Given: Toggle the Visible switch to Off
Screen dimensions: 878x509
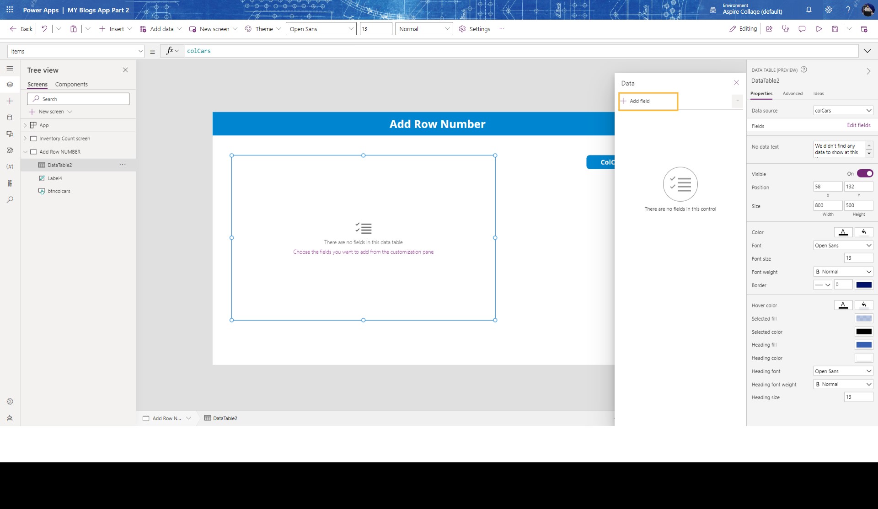Looking at the screenshot, I should click(x=865, y=173).
